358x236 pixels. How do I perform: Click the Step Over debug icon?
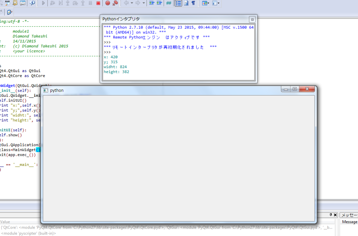[x=75, y=3]
